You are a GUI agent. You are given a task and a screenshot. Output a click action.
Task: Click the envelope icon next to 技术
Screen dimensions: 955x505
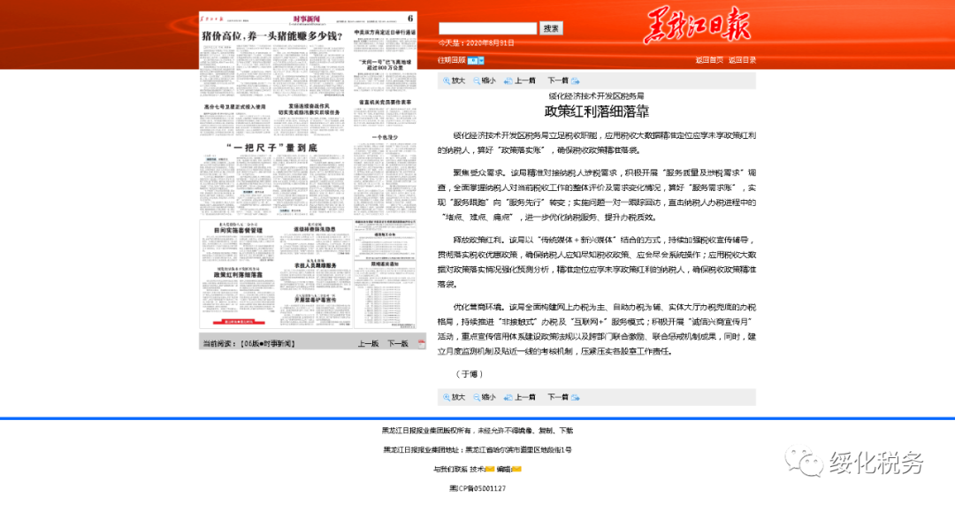490,469
